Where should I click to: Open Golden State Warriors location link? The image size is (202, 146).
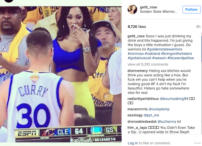[x=158, y=11]
